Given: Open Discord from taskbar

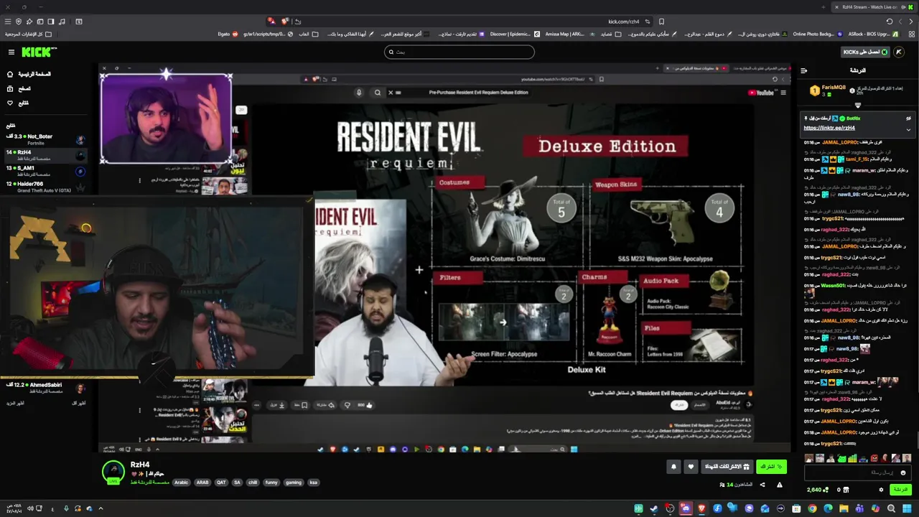Looking at the screenshot, I should pyautogui.click(x=686, y=508).
